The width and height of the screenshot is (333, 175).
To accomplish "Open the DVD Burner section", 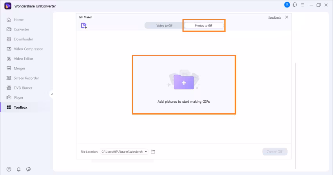I will tap(23, 88).
